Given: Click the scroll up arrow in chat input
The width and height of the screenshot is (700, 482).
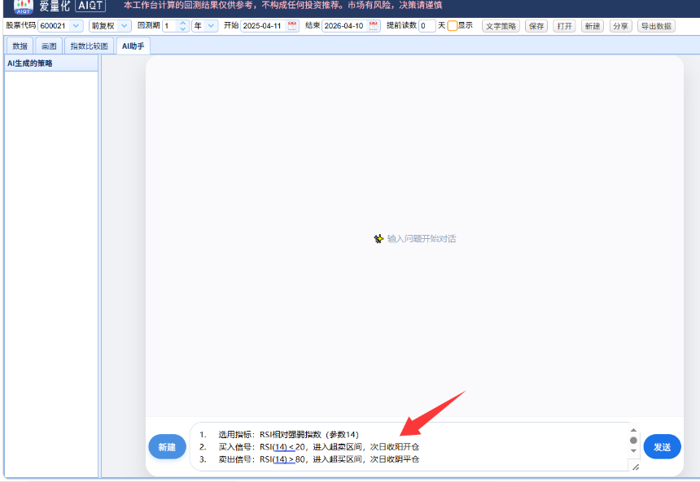Looking at the screenshot, I should 633,430.
